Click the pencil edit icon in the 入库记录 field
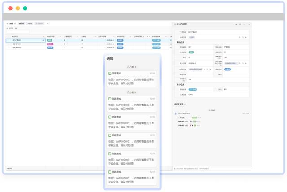The image size is (287, 192). click(x=239, y=37)
